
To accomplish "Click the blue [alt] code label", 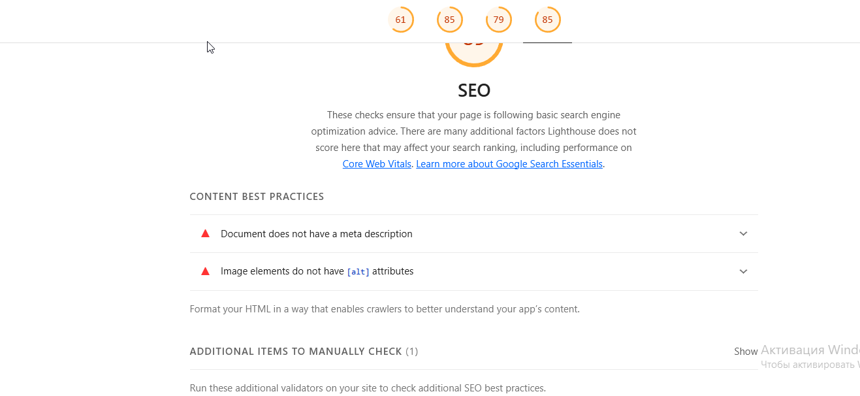I will (x=358, y=272).
